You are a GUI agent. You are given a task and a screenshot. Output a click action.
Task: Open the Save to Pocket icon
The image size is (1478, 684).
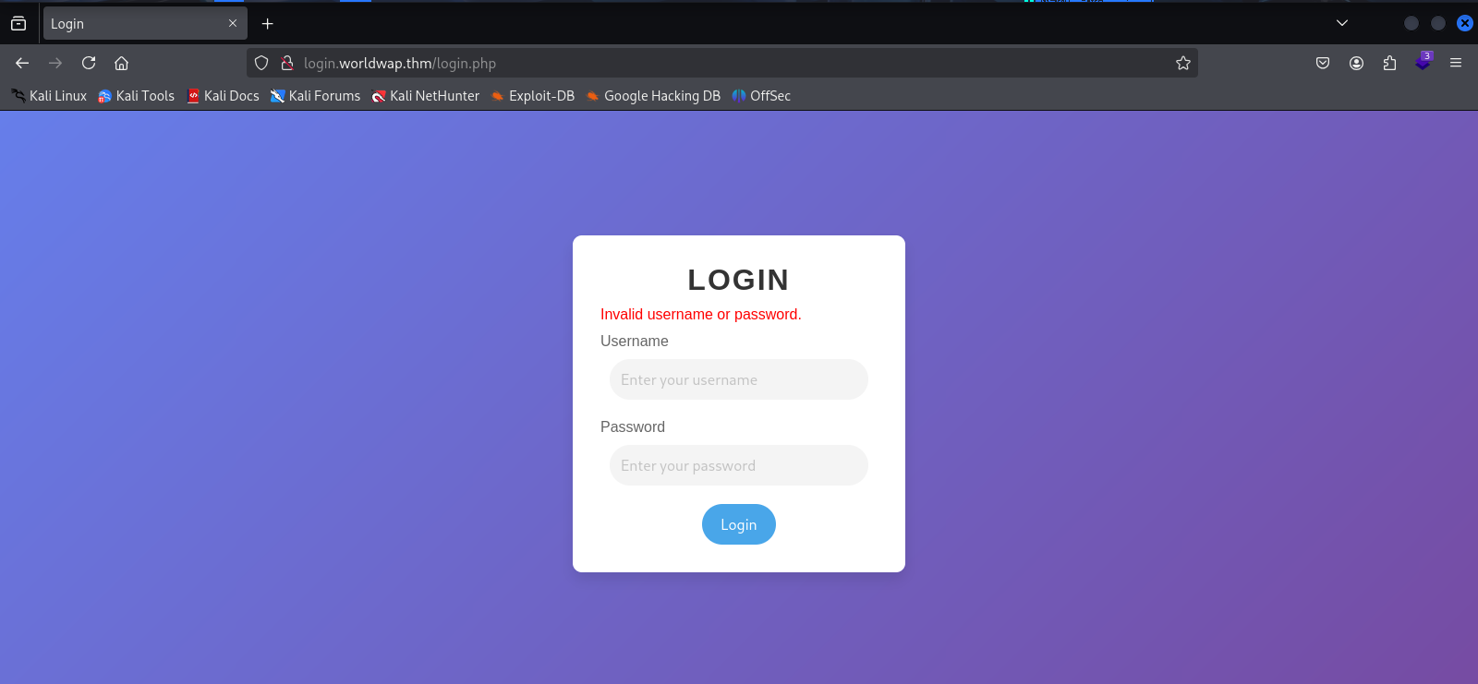1323,63
